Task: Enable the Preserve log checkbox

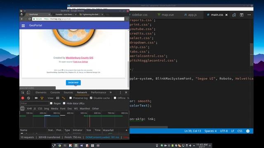Action: click(71, 98)
